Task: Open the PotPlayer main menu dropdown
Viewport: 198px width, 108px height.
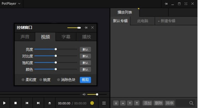Action: (x=11, y=4)
